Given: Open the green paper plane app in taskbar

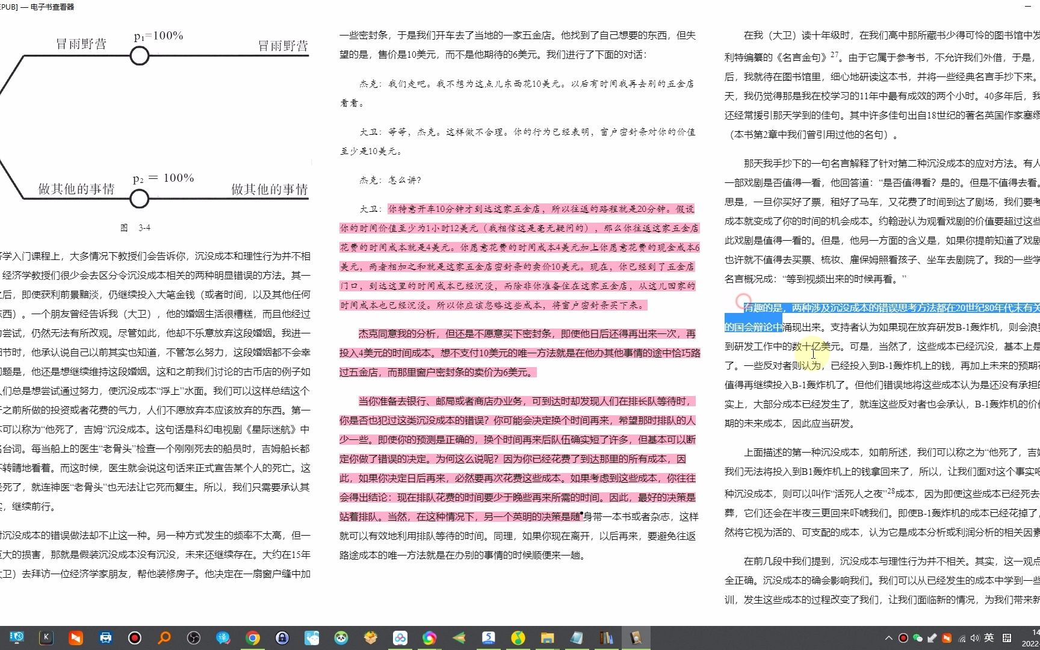Looking at the screenshot, I should click(x=459, y=638).
